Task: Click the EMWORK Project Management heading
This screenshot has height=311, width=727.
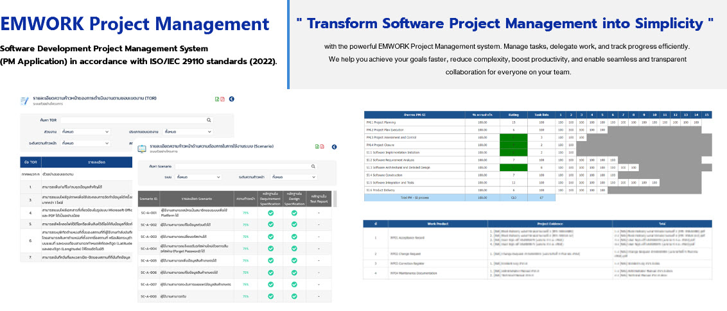Action: click(x=134, y=24)
